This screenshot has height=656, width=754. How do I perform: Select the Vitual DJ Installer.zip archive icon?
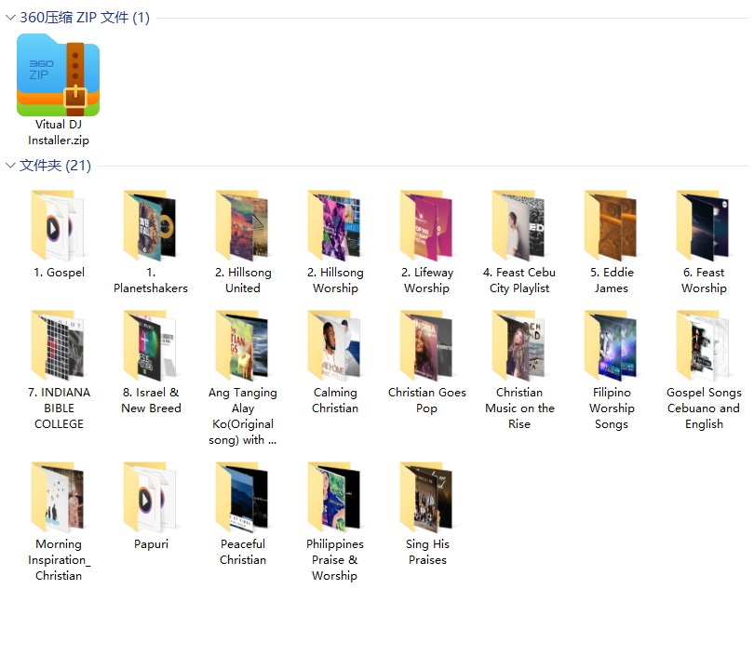tap(59, 74)
